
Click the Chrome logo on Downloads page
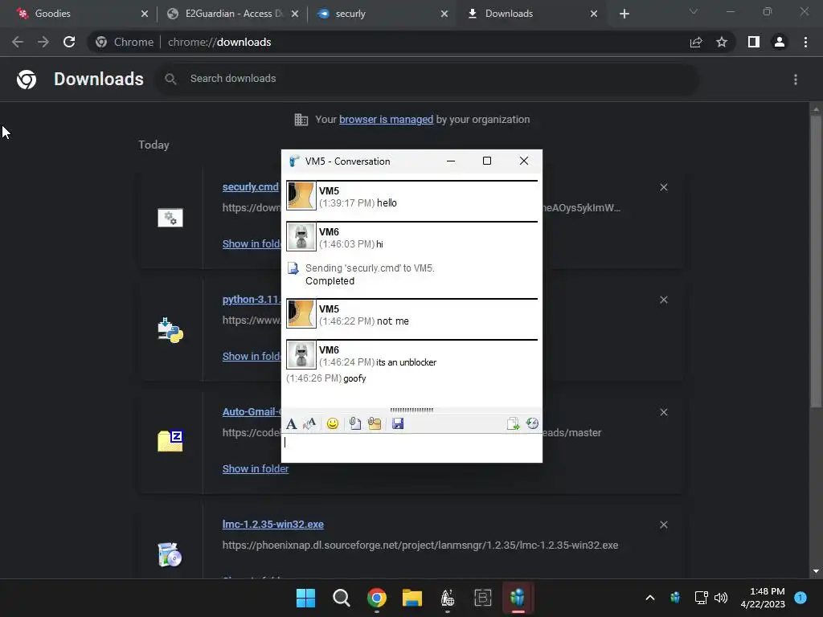27,80
